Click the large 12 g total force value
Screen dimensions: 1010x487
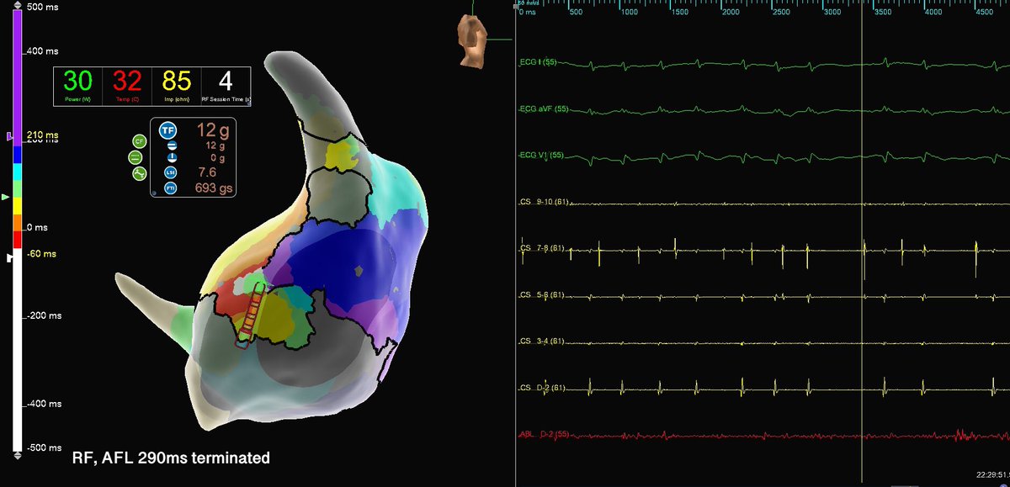coord(213,130)
